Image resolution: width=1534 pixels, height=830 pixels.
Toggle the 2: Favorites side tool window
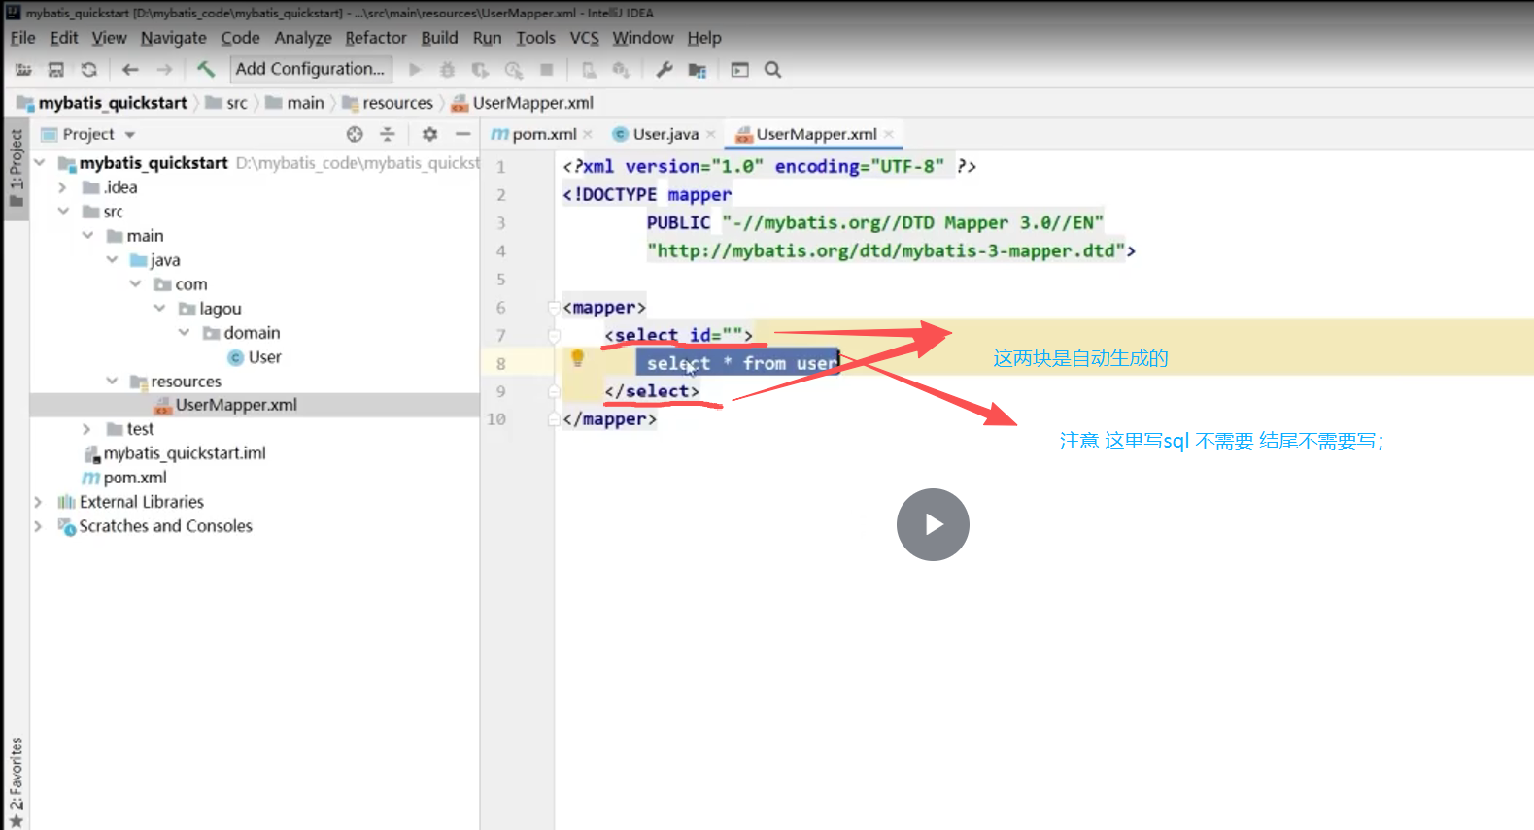16,781
